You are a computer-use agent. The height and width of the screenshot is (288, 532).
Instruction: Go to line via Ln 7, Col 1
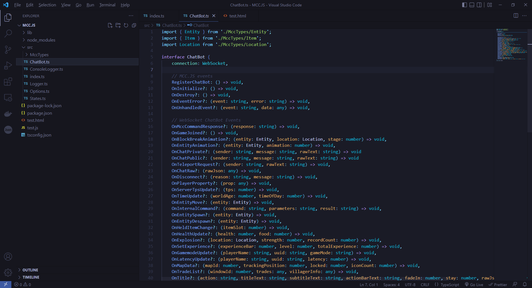(x=369, y=284)
